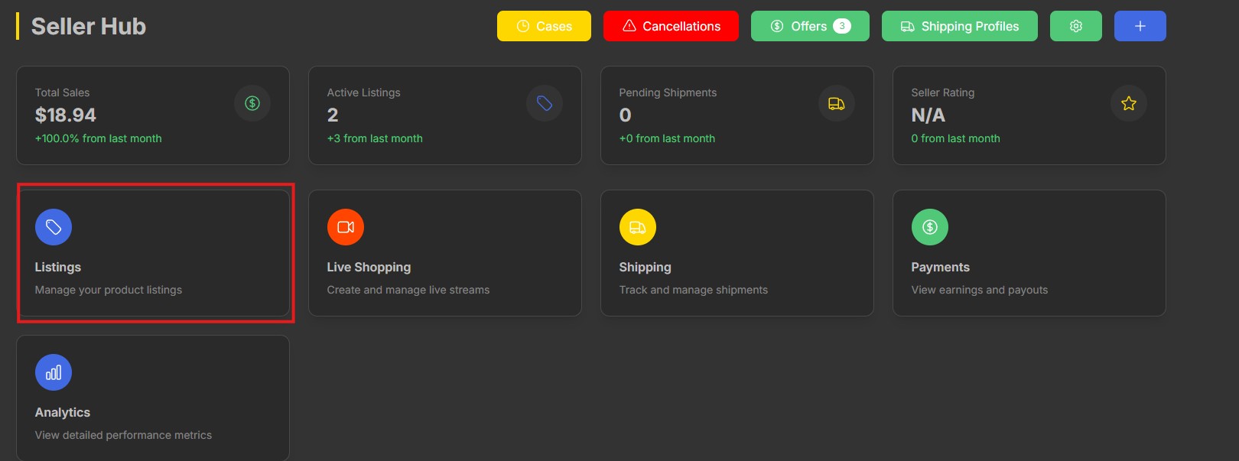Click the truck icon in Shipping Profiles

pos(908,26)
